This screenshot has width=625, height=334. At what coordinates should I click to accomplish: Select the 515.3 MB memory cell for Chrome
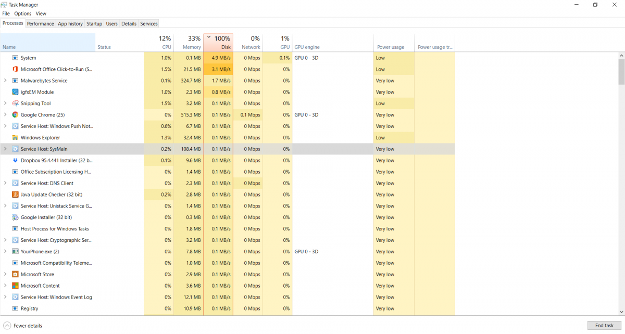189,115
